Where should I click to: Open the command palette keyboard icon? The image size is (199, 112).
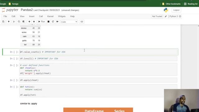(x=82, y=22)
